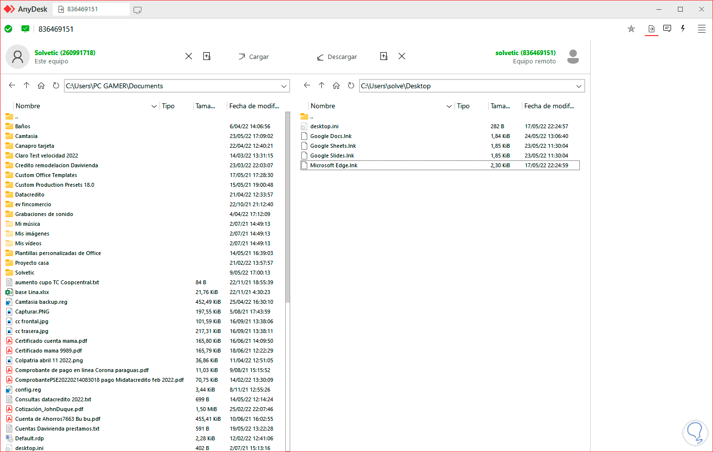
Task: Go to the home folder in the remote panel
Action: (337, 86)
